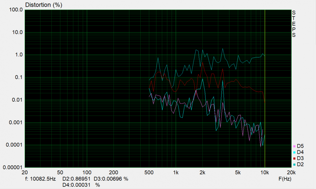Click the vertical STEPS label
Viewport: 316px width, 189px height.
[x=294, y=24]
